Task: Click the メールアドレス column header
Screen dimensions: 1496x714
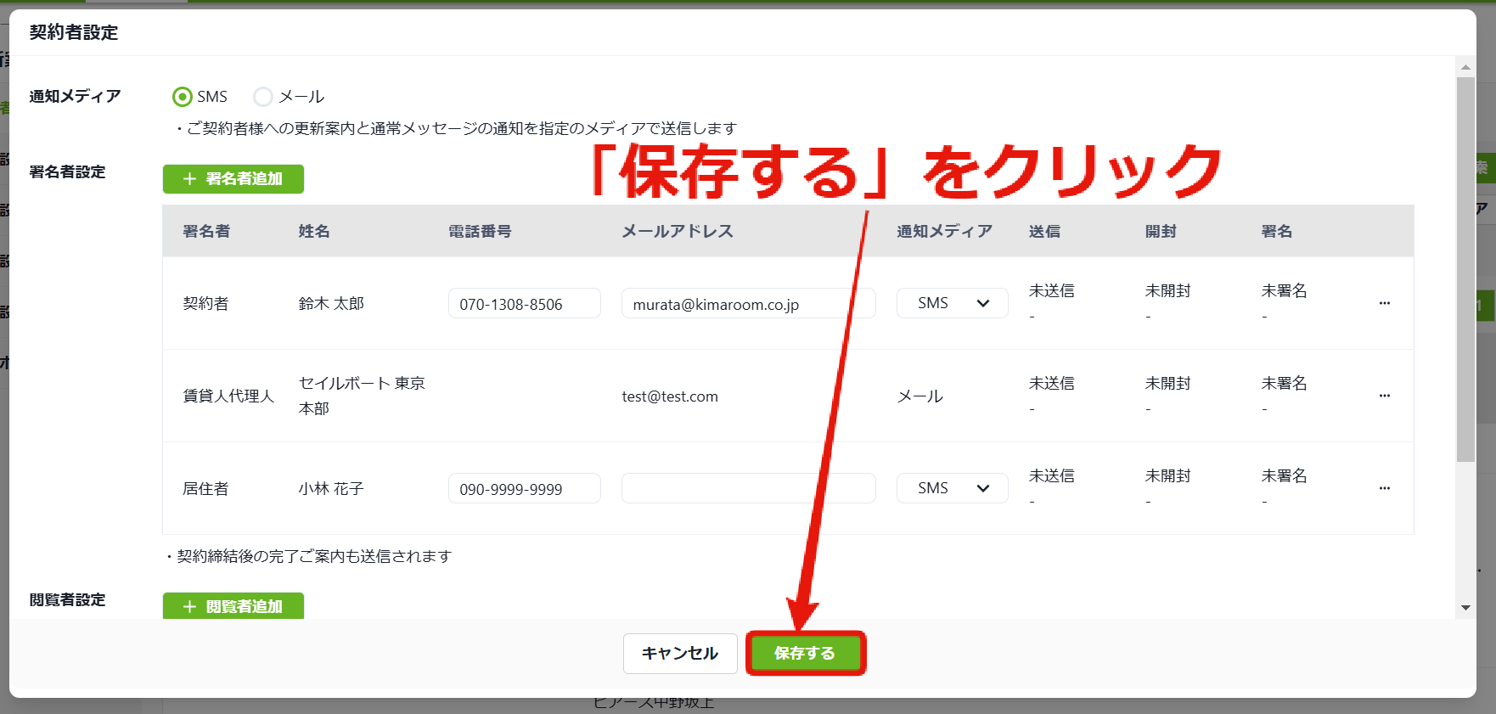Action: pos(678,231)
